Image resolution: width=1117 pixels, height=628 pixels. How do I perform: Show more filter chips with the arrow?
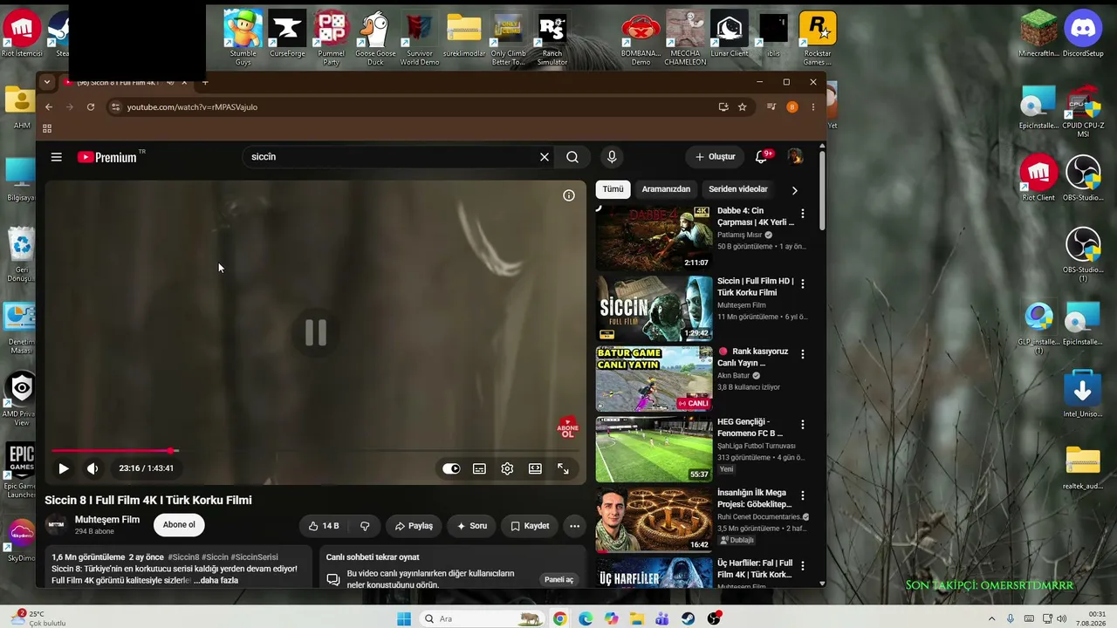click(794, 190)
